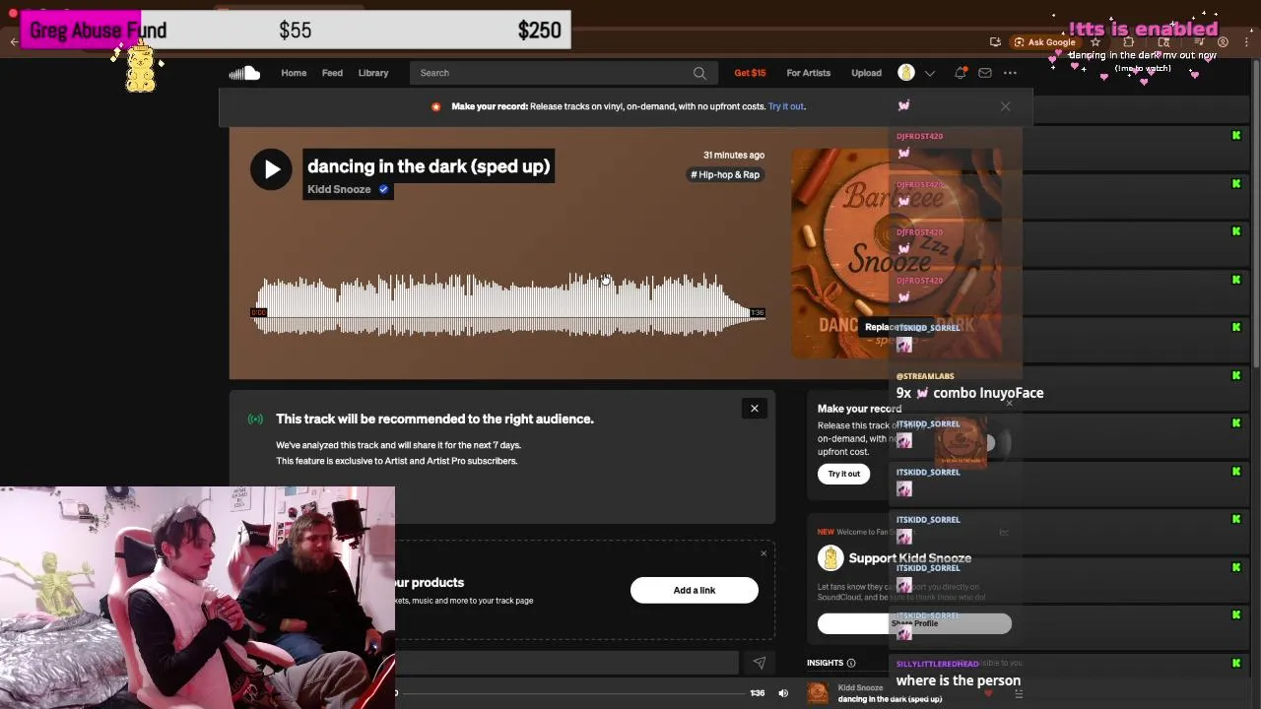Switch to the Library tab
Viewport: 1261px width, 709px height.
point(373,73)
